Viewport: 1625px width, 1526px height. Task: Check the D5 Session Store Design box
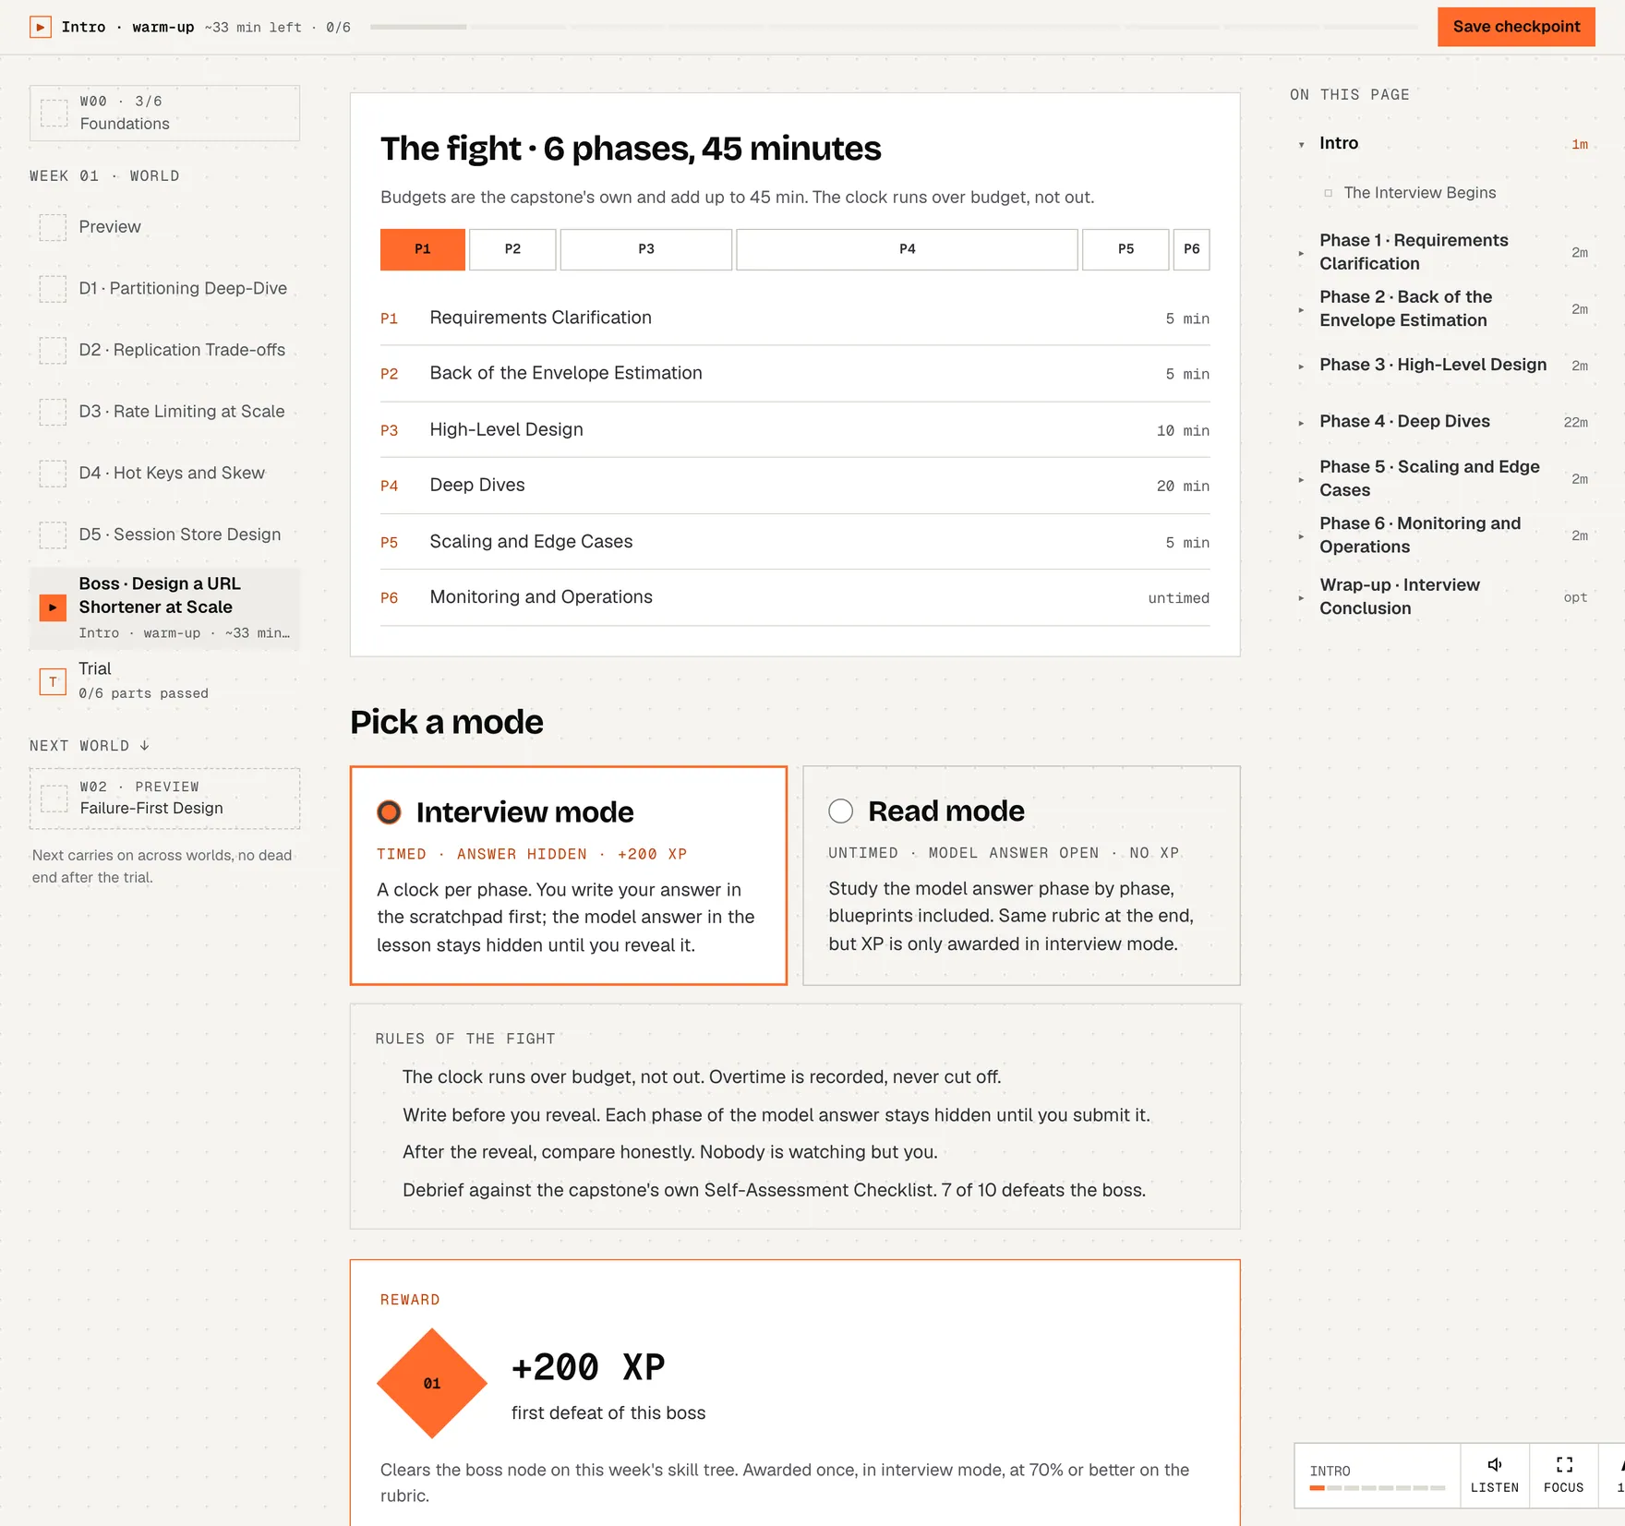[53, 535]
